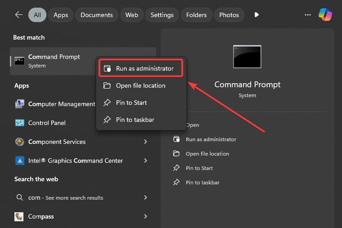This screenshot has height=228, width=342.
Task: Open the Settings filter tab
Action: click(x=162, y=15)
